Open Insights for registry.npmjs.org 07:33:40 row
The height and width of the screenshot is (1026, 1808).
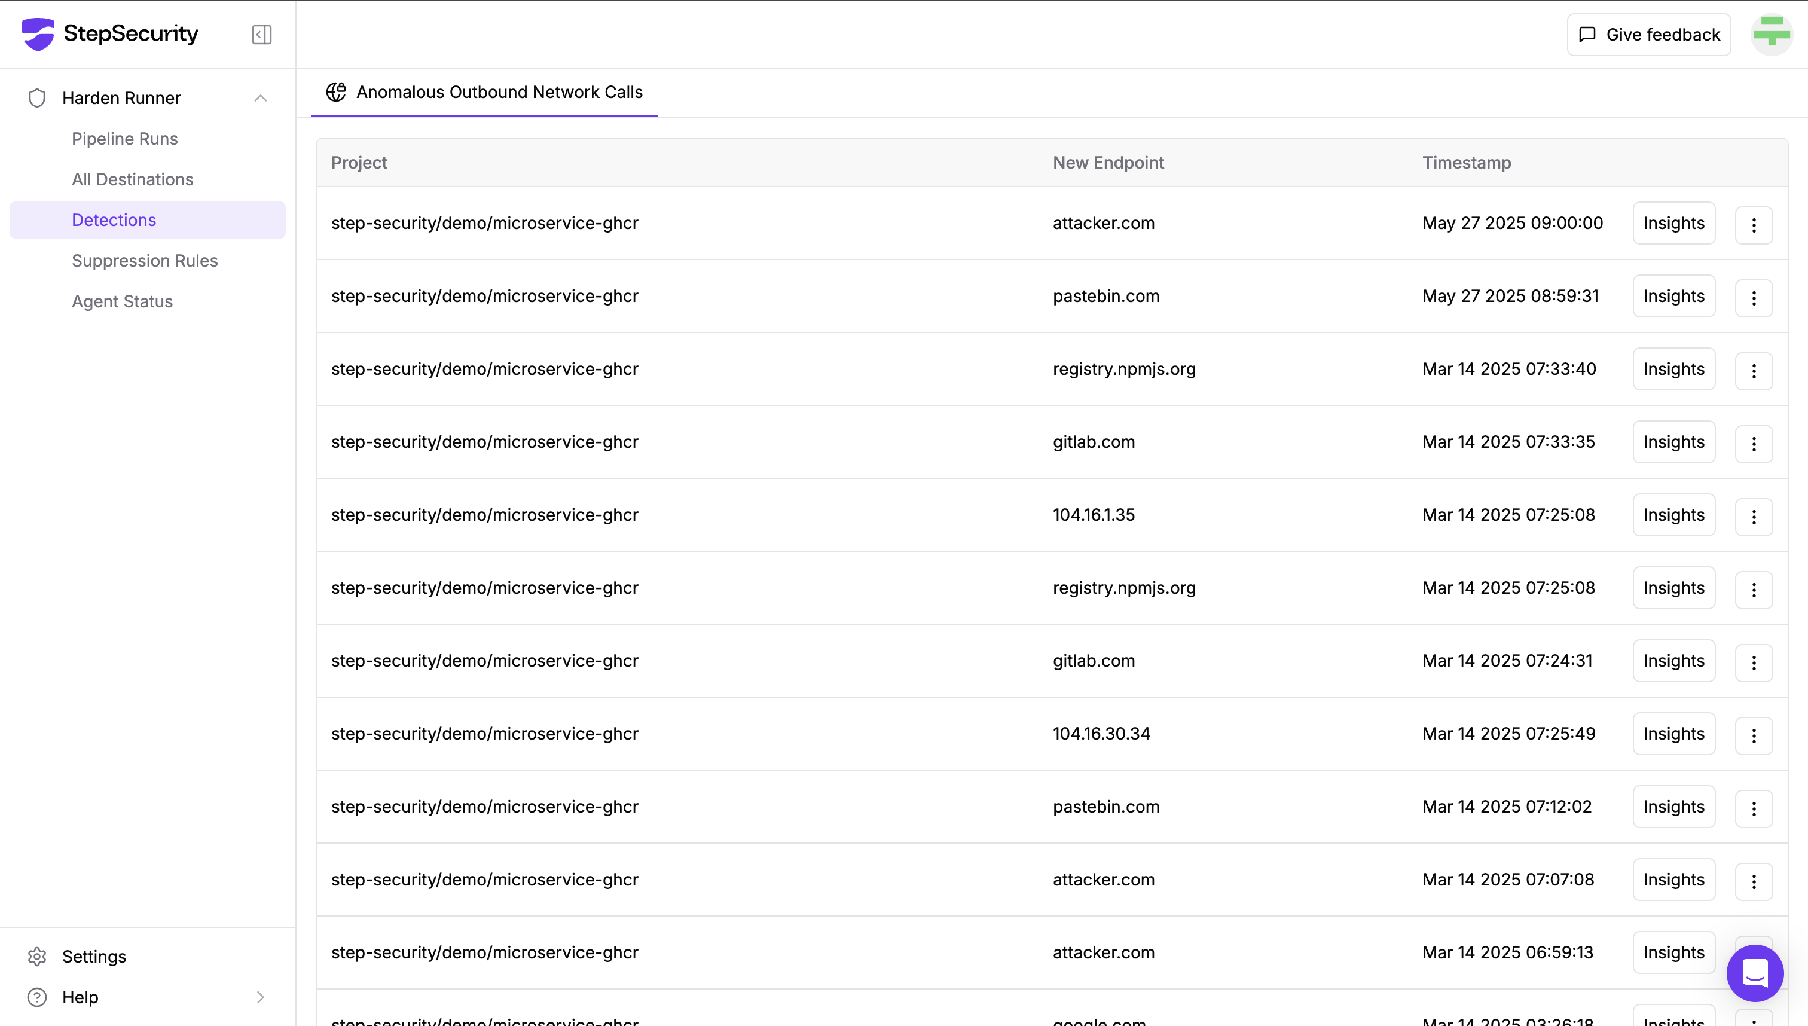point(1673,370)
